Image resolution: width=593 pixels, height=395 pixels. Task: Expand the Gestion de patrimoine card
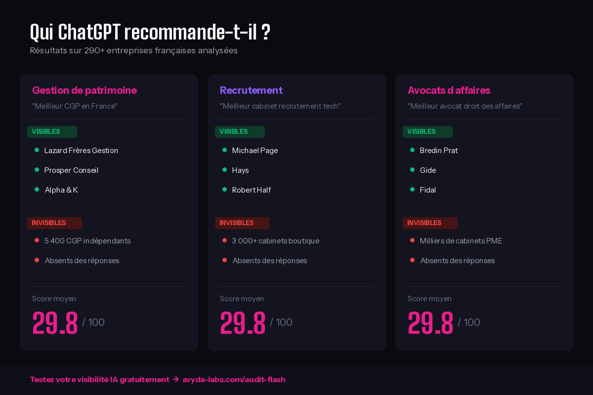tap(109, 212)
